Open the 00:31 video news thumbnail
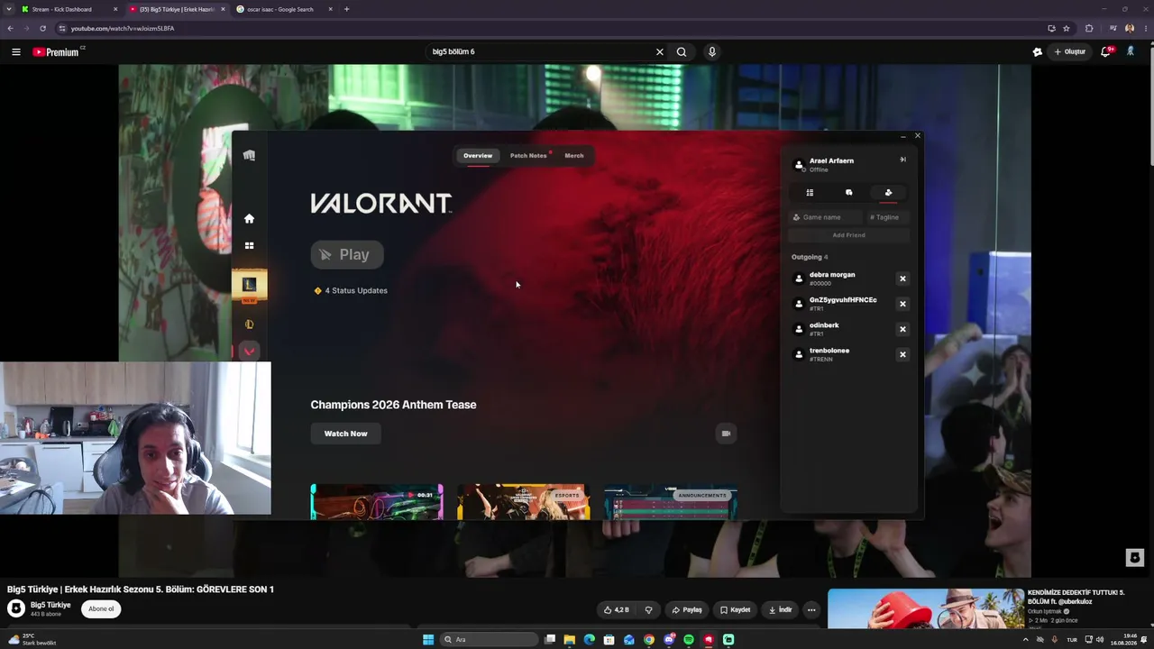1154x649 pixels. (x=377, y=502)
